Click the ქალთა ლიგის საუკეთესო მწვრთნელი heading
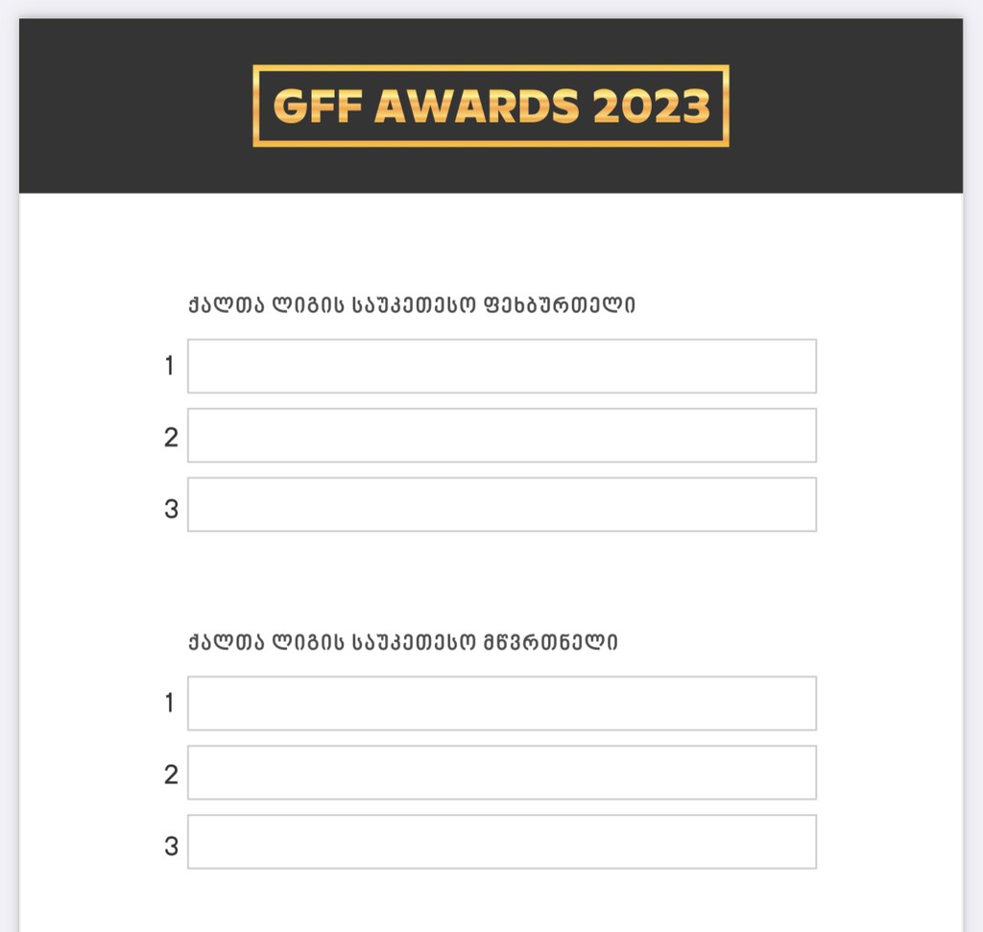983x932 pixels. (403, 642)
